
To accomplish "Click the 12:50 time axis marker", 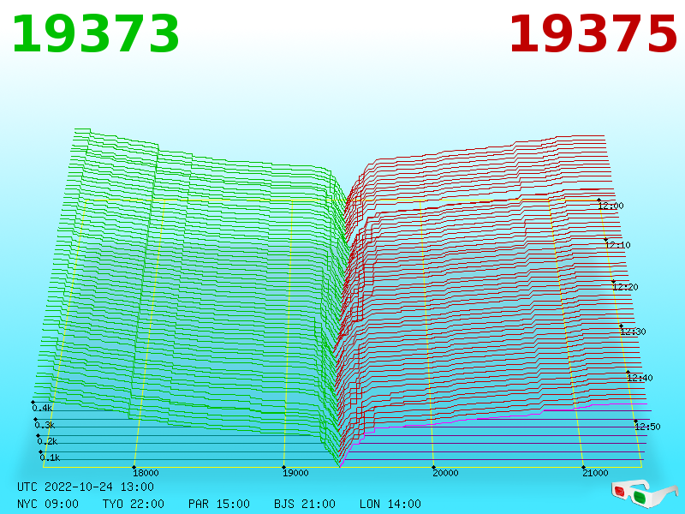I will tap(648, 427).
